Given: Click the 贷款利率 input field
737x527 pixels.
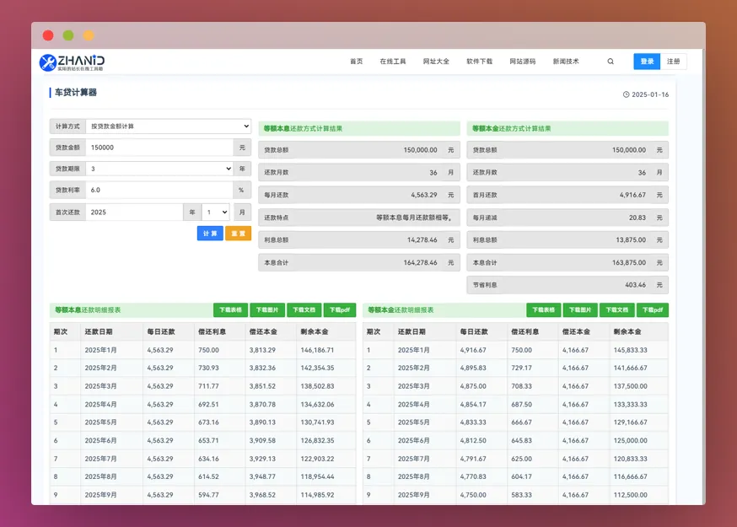Looking at the screenshot, I should point(159,190).
